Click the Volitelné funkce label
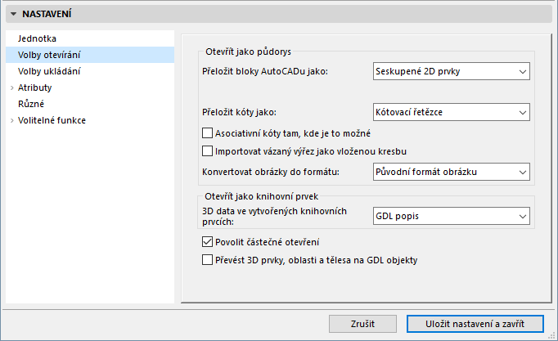Image resolution: width=558 pixels, height=341 pixels. point(52,120)
